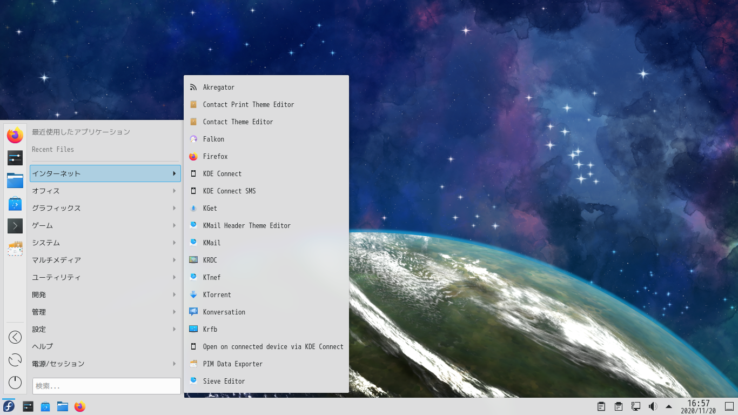Click the System Settings icon in the taskbar
Image resolution: width=738 pixels, height=415 pixels.
point(28,406)
